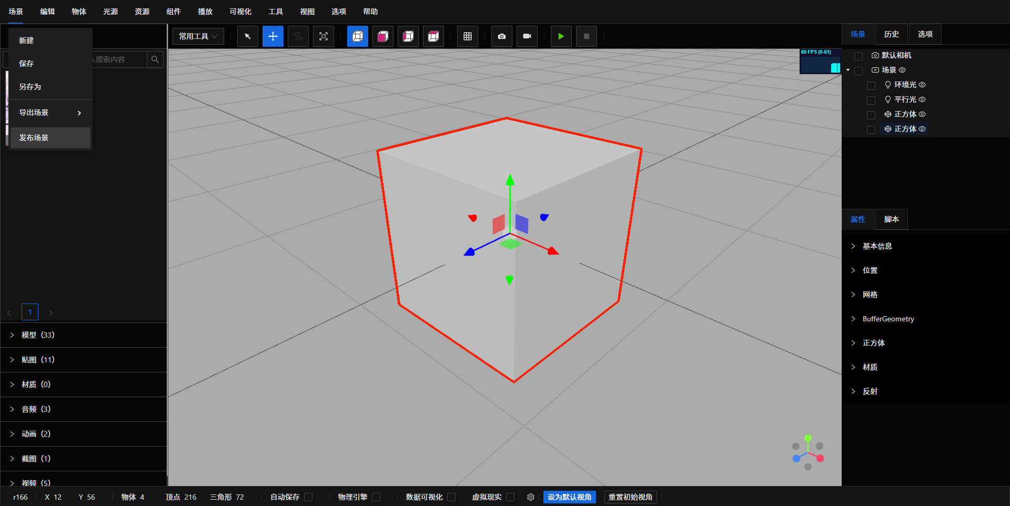Click the 重置初始视角 button
The height and width of the screenshot is (506, 1010).
tap(630, 497)
